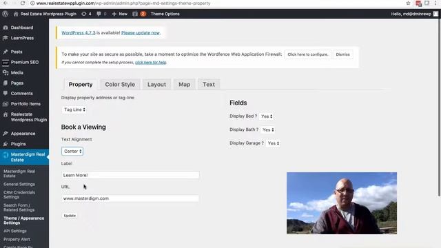Click the Dashboard icon in sidebar
The width and height of the screenshot is (441, 248).
click(x=6, y=28)
